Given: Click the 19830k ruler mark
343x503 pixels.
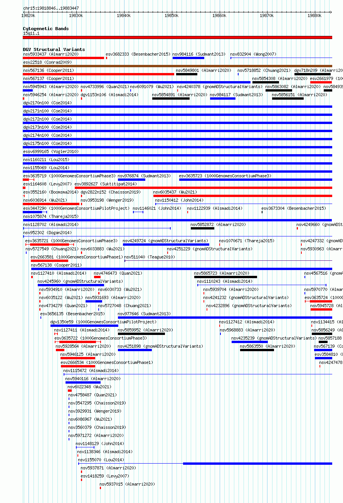Looking at the screenshot, I should pyautogui.click(x=76, y=15).
